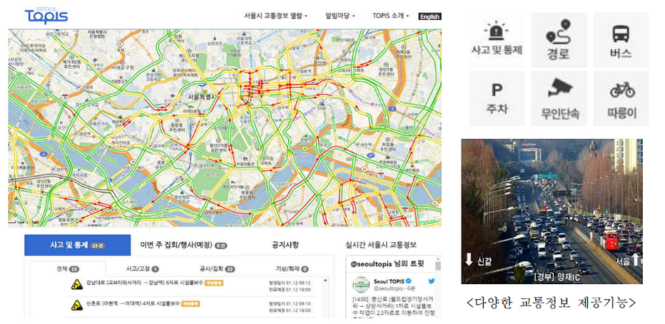Click the 실시간 서울시 교통정보 heading

(381, 245)
